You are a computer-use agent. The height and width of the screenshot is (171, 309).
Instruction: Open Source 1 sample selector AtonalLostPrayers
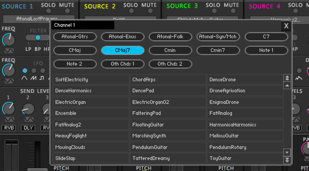(39, 19)
